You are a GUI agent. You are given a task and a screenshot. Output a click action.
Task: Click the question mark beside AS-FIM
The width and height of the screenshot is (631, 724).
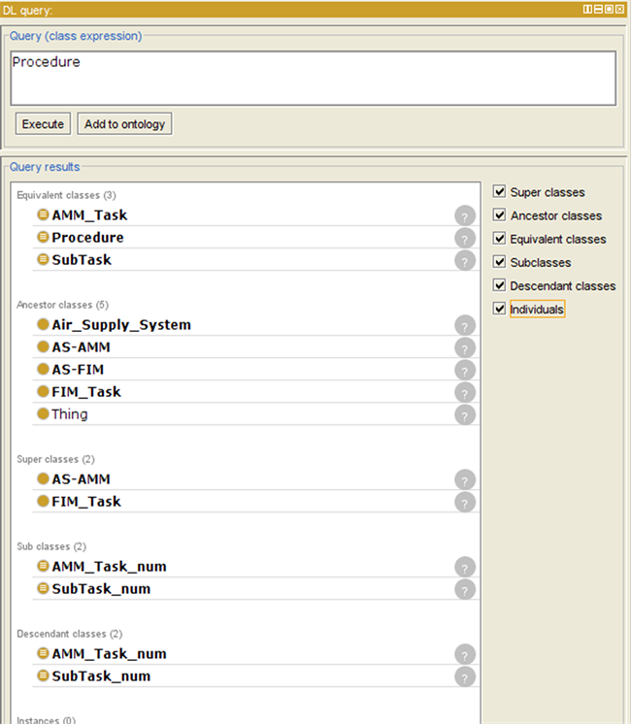coord(465,370)
